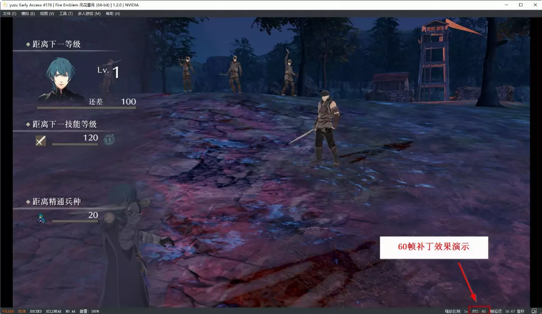The image size is (542, 314).
Task: Switch the BILINEAR scaling filter
Action: (54, 311)
